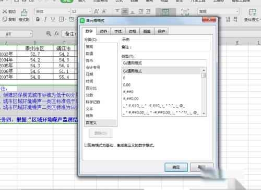261x190 pixels.
Task: Toggle Bold formatting in toolbar
Action: click(x=38, y=19)
